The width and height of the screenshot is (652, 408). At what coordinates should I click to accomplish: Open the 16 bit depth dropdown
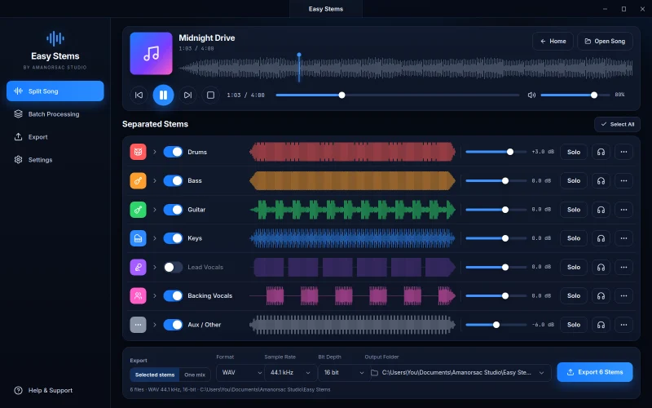[x=343, y=373]
